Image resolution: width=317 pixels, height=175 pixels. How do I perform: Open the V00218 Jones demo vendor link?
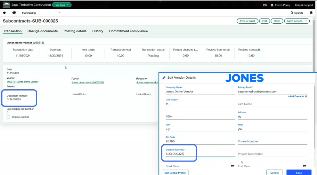click(x=22, y=82)
